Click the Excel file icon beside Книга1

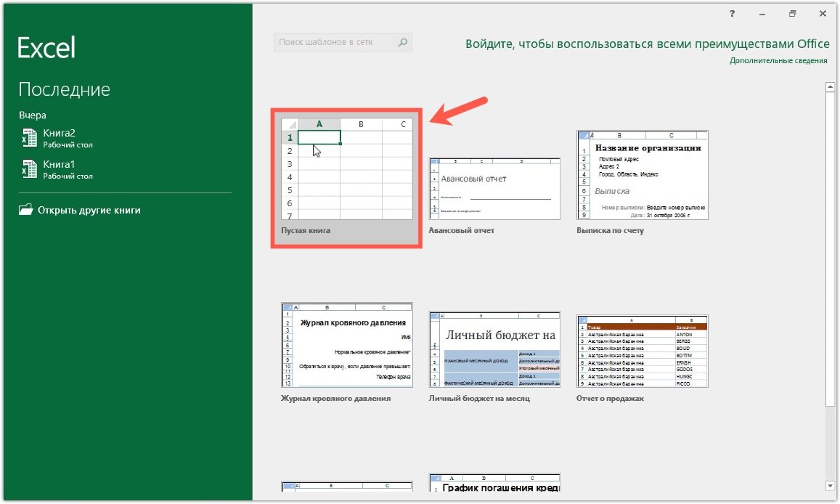point(29,169)
